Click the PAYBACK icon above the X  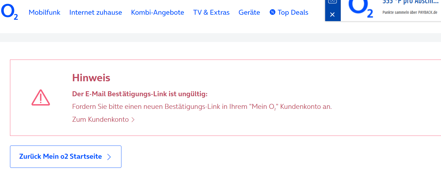pyautogui.click(x=333, y=1)
